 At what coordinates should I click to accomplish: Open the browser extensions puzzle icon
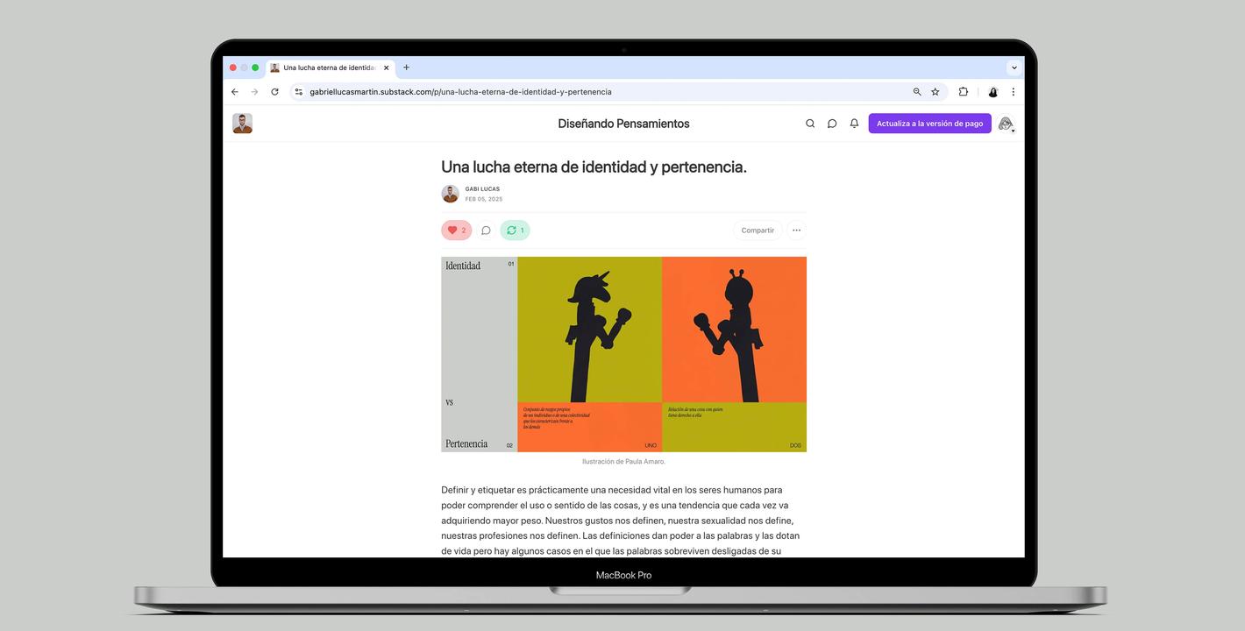click(963, 92)
